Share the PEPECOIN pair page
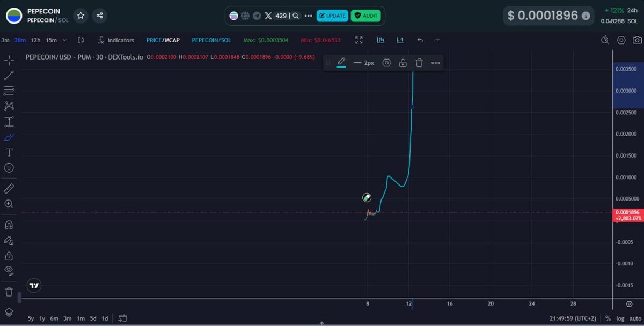Screen dimensions: 644x326 coord(99,16)
